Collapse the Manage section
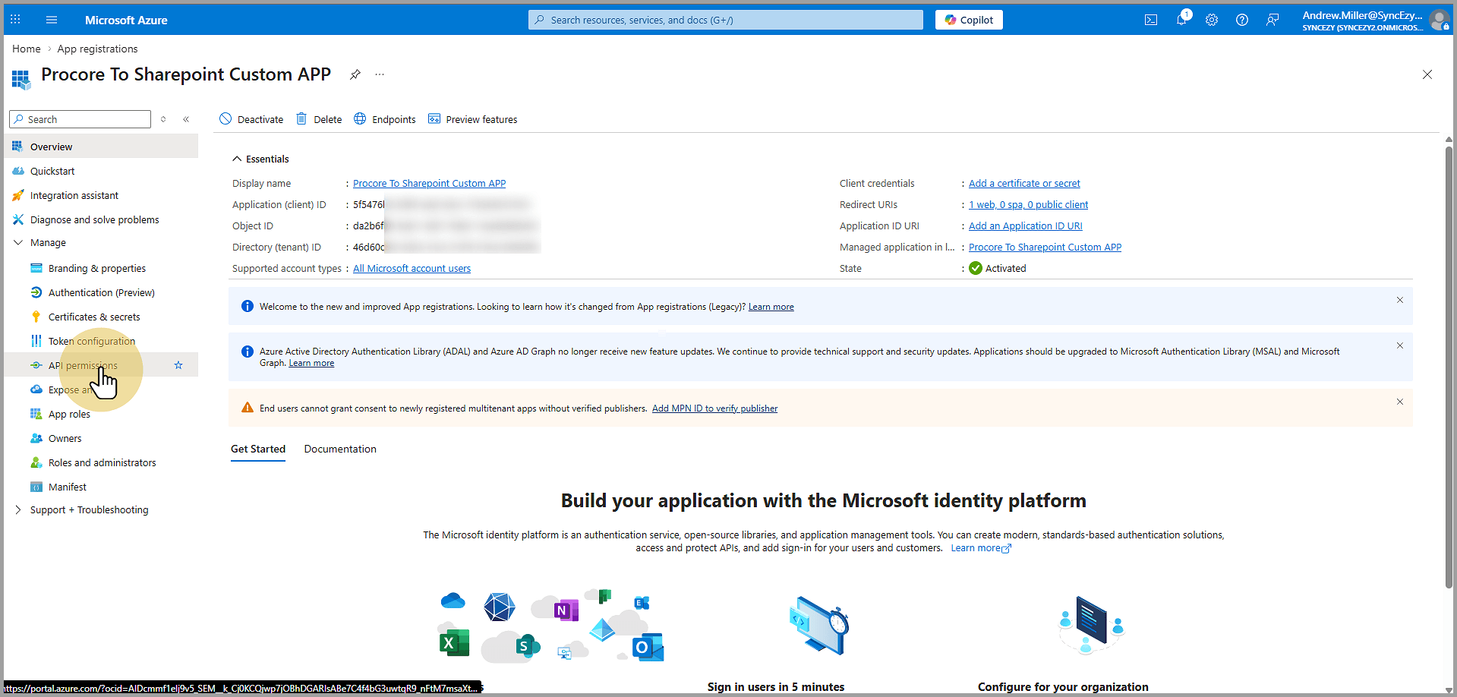The image size is (1457, 697). point(18,243)
